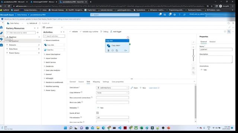
Task: Open the Sink dataset dropdown
Action: 112,88
